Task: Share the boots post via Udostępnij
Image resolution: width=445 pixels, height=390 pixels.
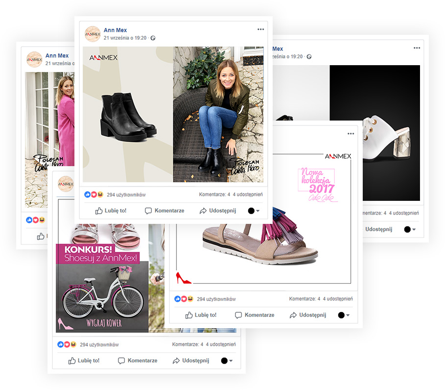Action: pyautogui.click(x=218, y=211)
